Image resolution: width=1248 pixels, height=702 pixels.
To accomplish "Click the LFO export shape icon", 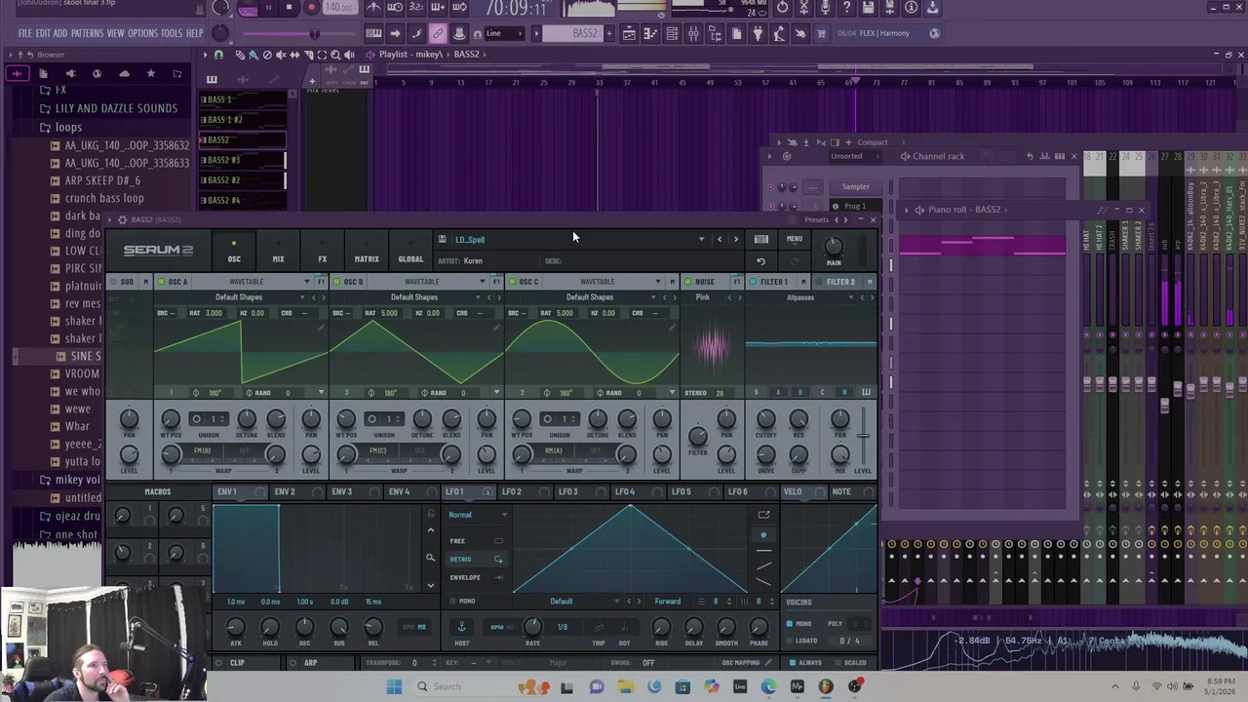I will 763,515.
